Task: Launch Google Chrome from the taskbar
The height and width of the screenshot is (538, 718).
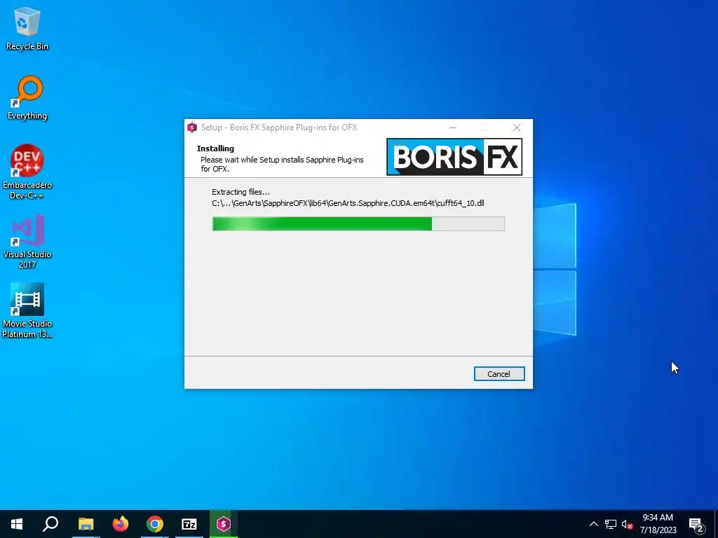Action: click(155, 524)
